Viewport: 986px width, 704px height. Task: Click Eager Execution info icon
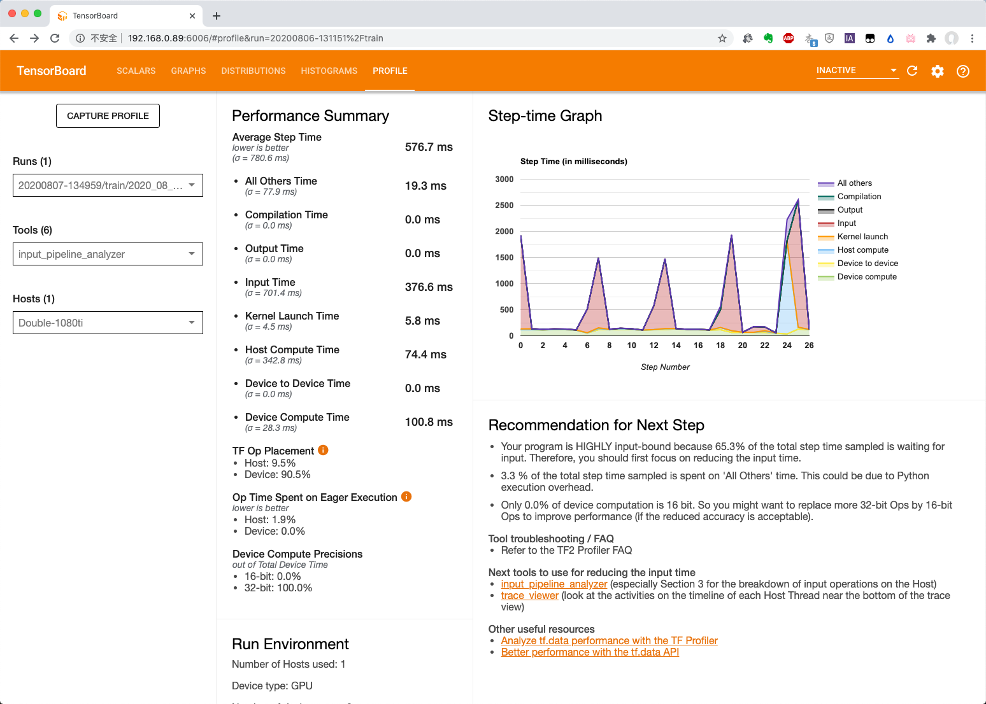[406, 496]
